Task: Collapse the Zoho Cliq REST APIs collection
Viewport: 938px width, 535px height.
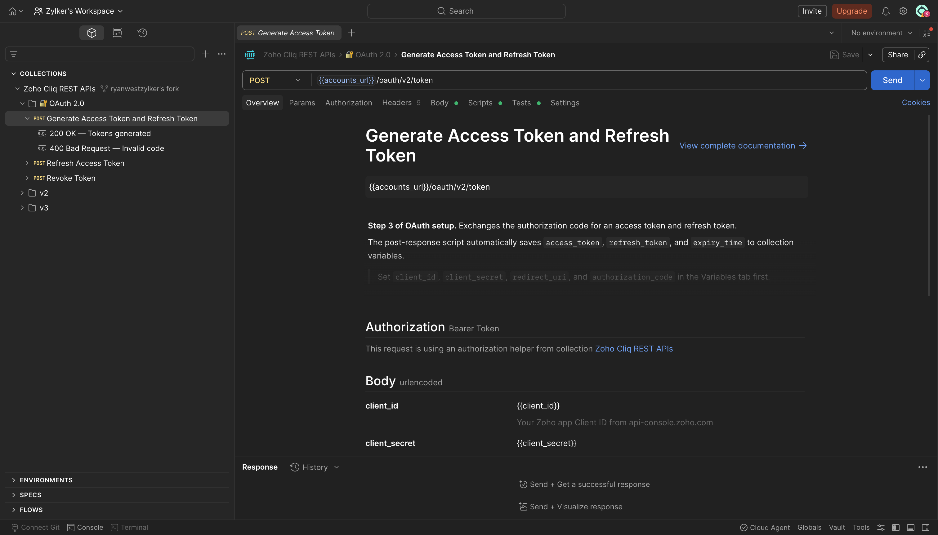Action: (x=17, y=89)
